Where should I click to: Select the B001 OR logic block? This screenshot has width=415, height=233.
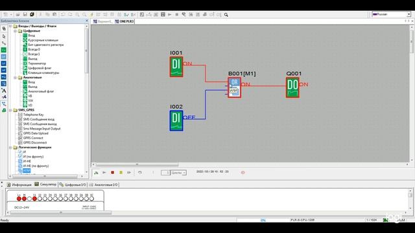pyautogui.click(x=235, y=87)
